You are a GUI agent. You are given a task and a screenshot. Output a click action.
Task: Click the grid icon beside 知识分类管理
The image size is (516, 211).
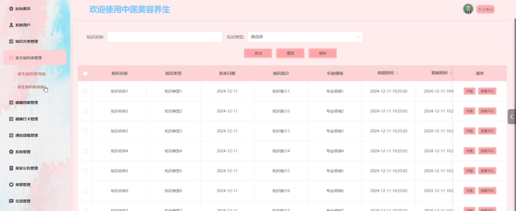coord(11,41)
